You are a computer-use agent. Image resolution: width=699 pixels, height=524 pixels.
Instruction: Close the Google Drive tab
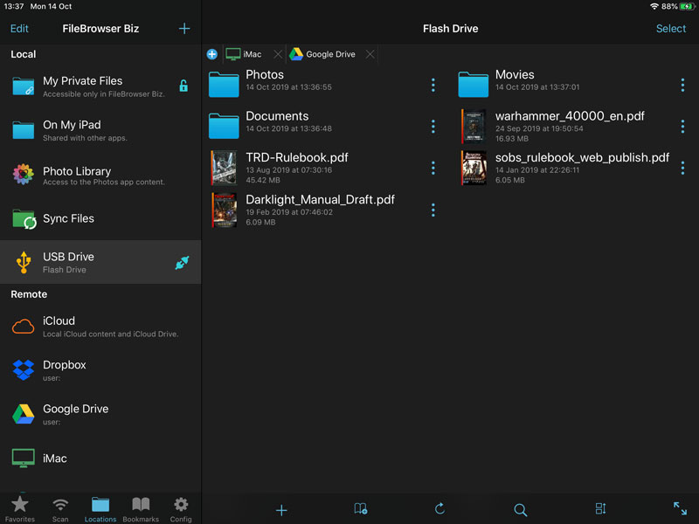[x=370, y=54]
